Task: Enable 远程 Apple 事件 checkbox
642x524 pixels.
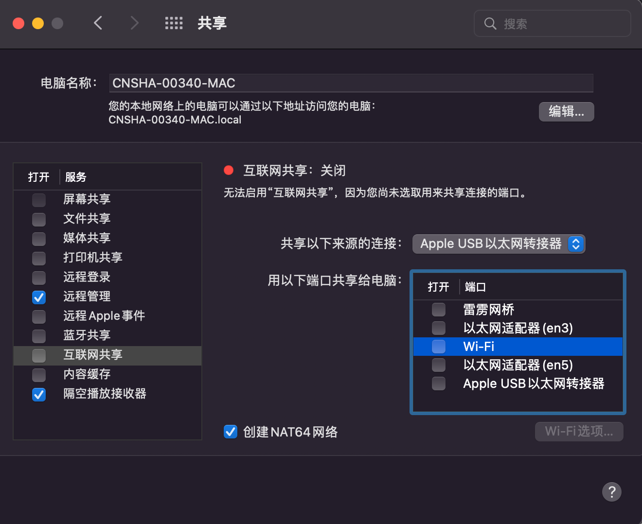Action: point(39,316)
